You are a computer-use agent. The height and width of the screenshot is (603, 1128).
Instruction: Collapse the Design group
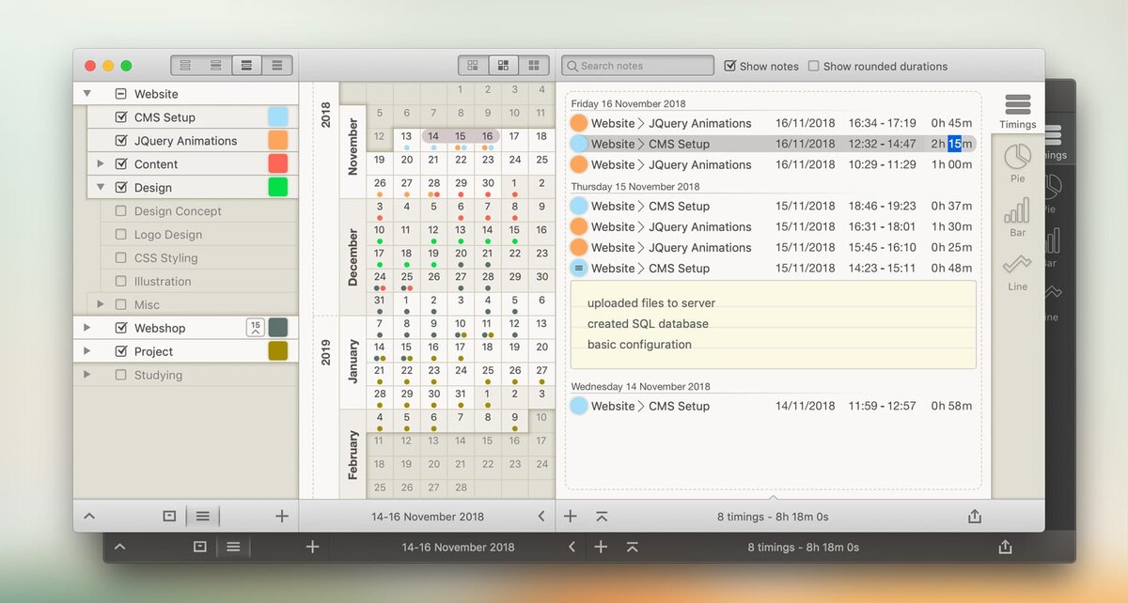pyautogui.click(x=101, y=188)
